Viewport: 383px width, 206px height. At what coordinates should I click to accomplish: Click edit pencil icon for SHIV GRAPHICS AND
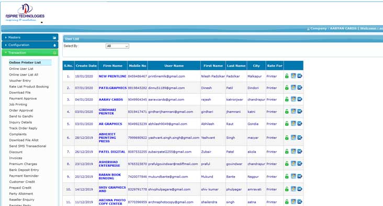(294, 189)
